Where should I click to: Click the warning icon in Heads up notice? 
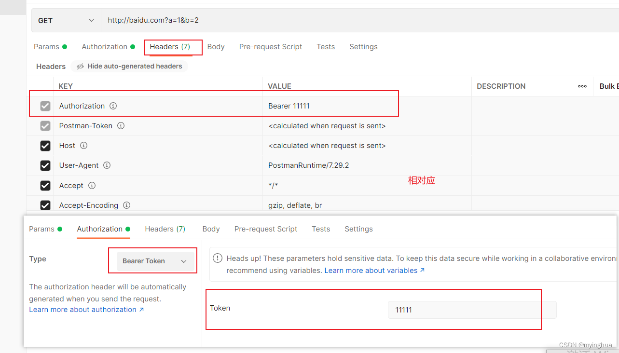(218, 258)
